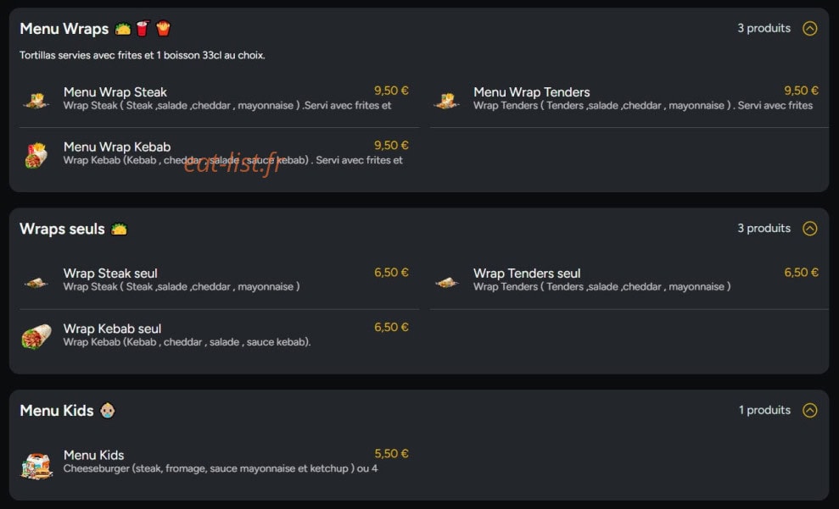
Task: Collapse the Wraps seuls section chevron
Action: click(809, 229)
